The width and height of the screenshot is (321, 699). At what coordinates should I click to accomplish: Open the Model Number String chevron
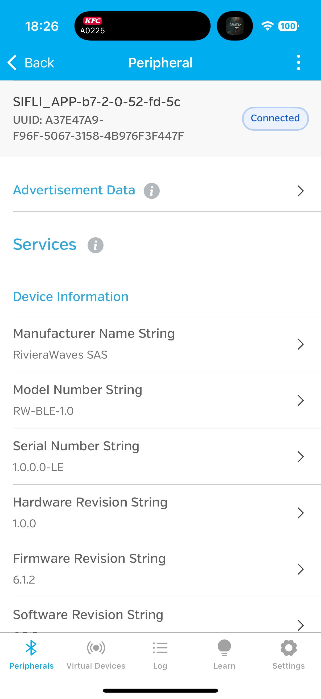[x=300, y=400]
